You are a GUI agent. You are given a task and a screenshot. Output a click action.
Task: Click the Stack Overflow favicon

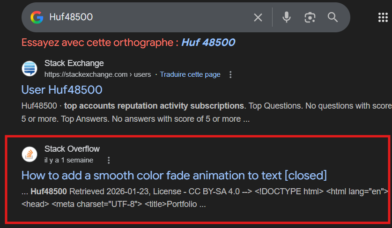click(30, 154)
